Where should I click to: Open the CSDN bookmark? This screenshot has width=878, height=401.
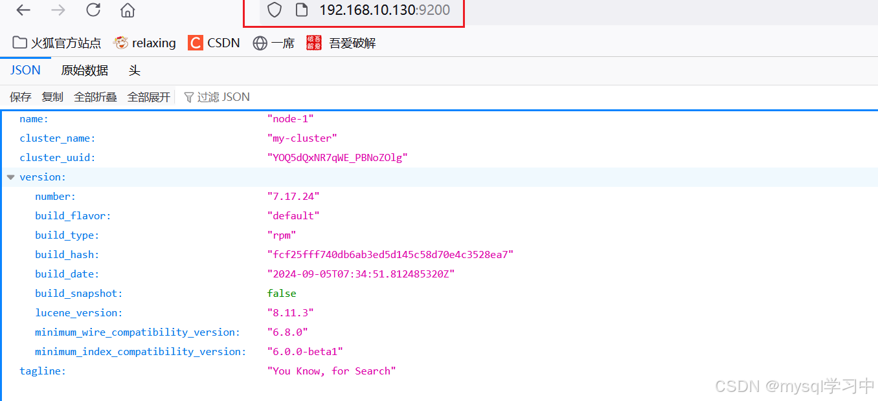coord(214,43)
